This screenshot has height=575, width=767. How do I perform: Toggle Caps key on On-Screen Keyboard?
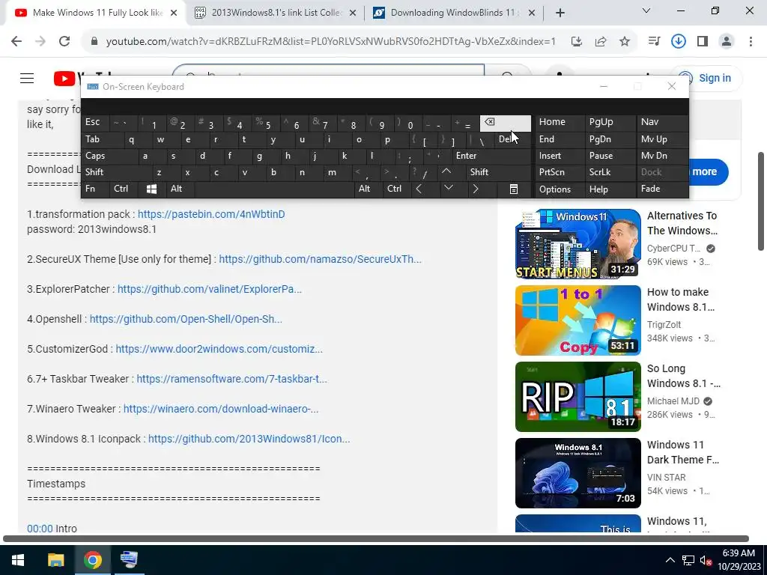[109, 156]
